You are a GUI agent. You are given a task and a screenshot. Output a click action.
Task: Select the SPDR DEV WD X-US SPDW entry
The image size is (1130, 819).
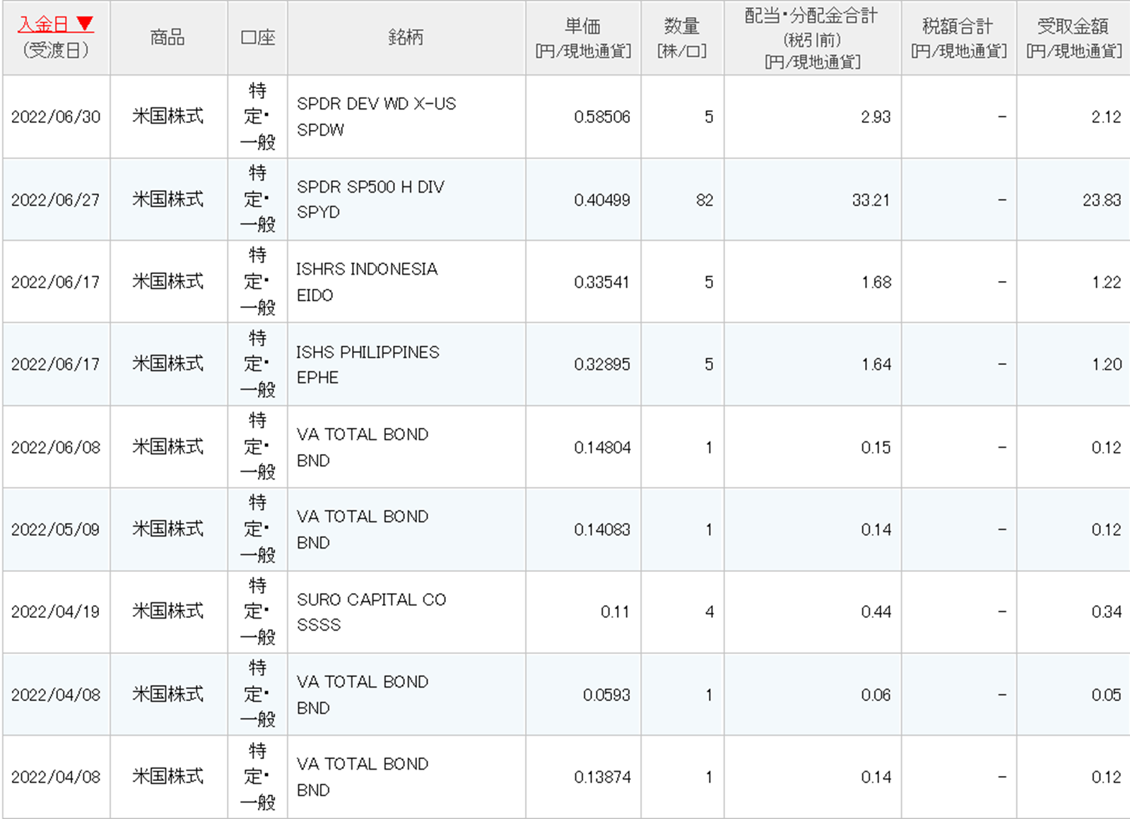(x=376, y=116)
